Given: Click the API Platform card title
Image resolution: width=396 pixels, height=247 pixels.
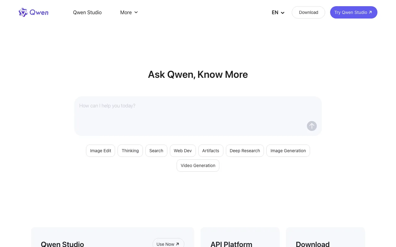Looking at the screenshot, I should click(x=231, y=244).
